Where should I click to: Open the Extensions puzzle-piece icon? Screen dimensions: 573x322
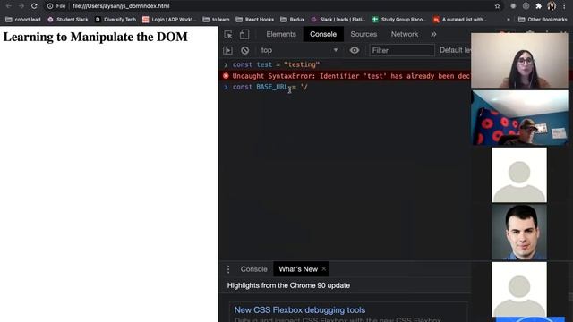point(538,6)
